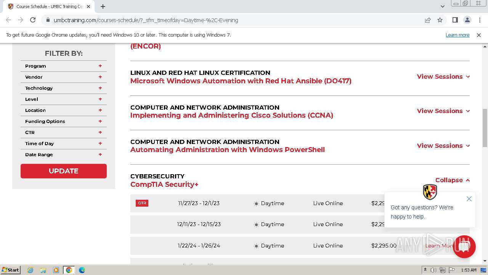Select the 12/11/23 - 12/15/23 date text
Viewport: 488px width, 275px height.
[199, 224]
